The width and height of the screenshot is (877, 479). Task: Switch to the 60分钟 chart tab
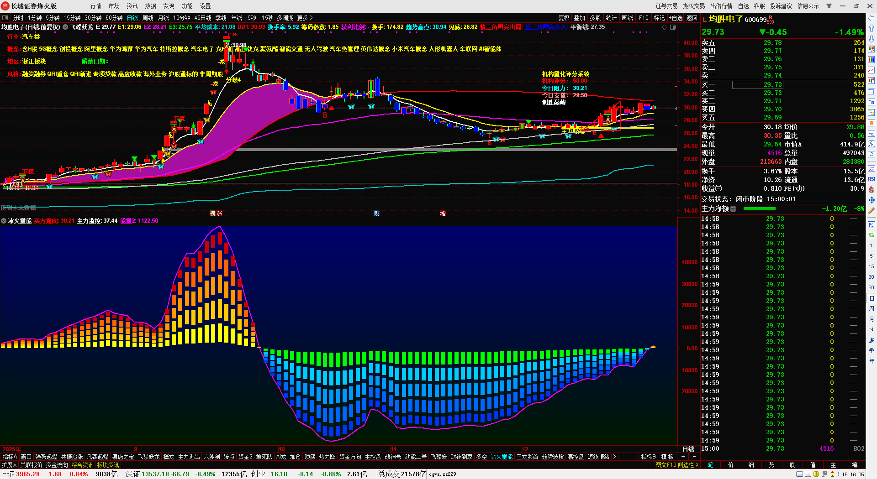tap(114, 18)
